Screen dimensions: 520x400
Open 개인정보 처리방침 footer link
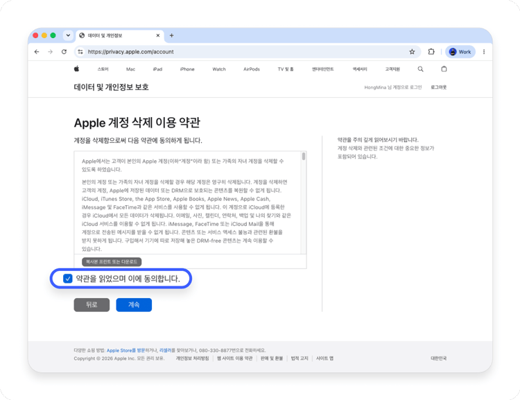tap(192, 358)
